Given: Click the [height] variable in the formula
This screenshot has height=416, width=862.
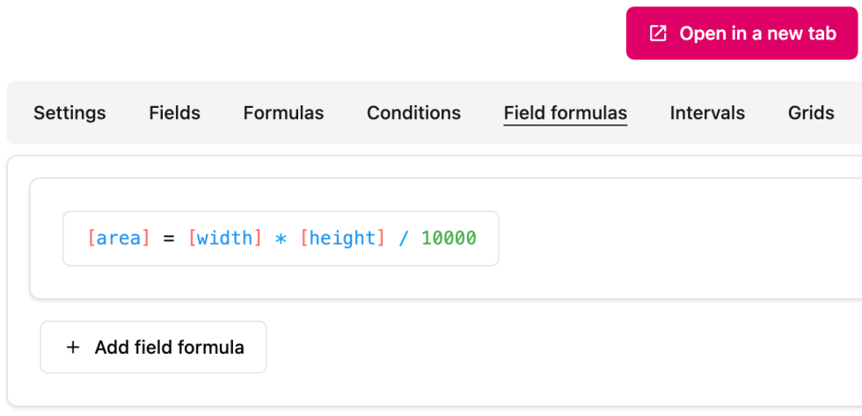Looking at the screenshot, I should tap(342, 238).
